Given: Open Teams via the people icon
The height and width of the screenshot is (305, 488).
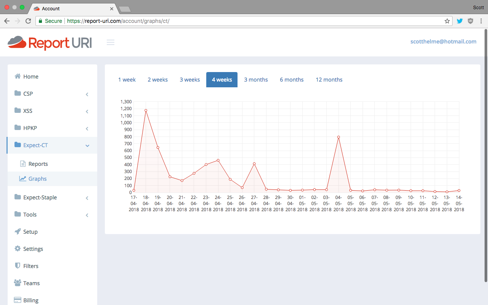Looking at the screenshot, I should click(x=18, y=283).
